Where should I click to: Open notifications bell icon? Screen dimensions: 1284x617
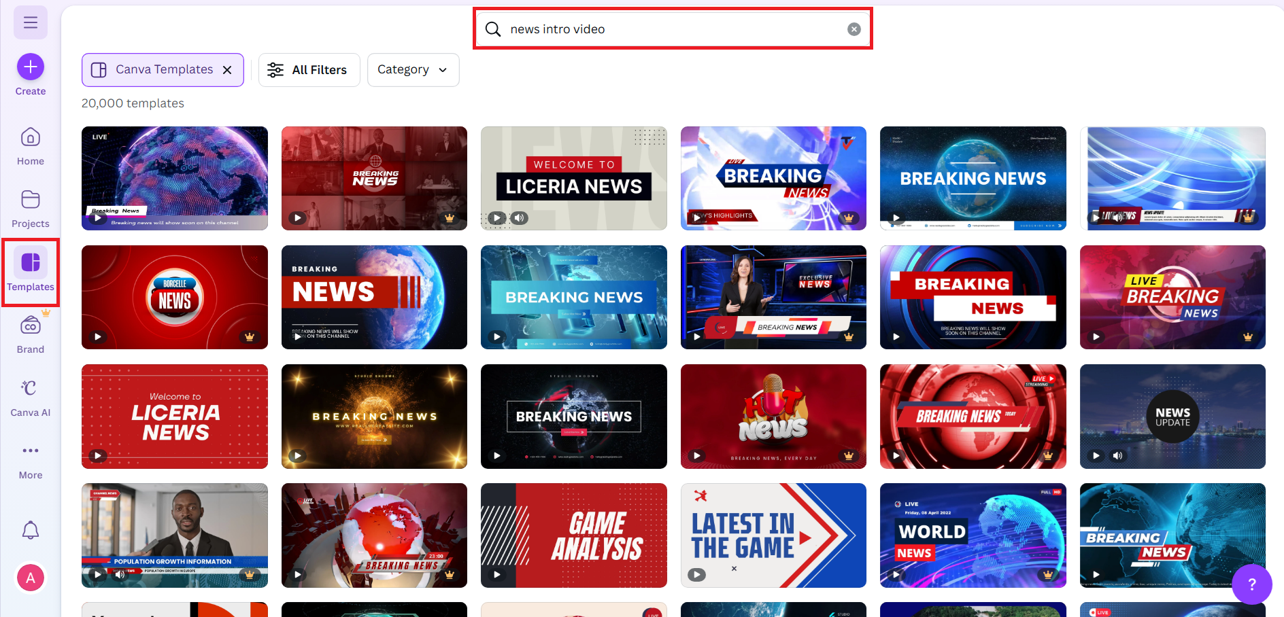(x=31, y=530)
